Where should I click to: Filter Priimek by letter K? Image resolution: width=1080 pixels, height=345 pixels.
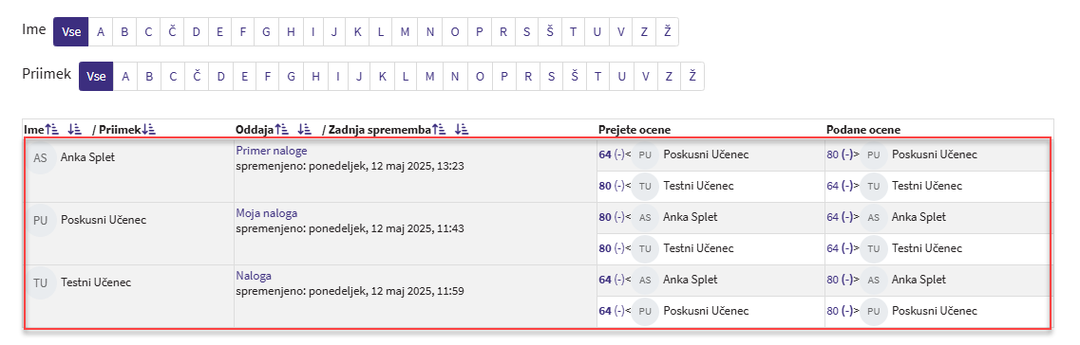[382, 76]
